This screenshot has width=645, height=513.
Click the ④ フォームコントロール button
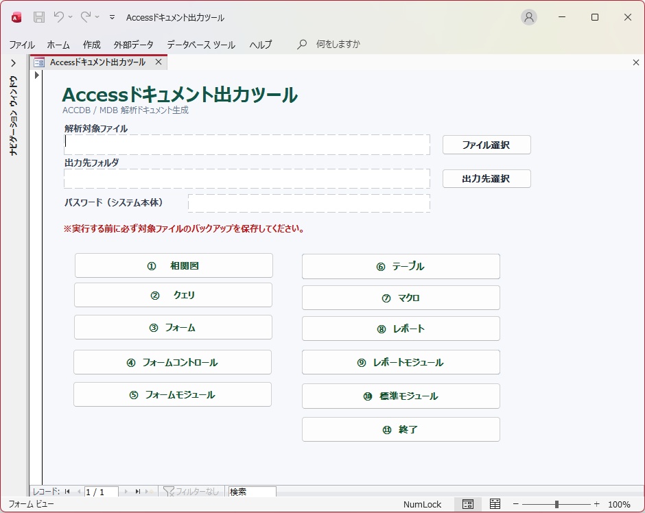[x=173, y=362]
